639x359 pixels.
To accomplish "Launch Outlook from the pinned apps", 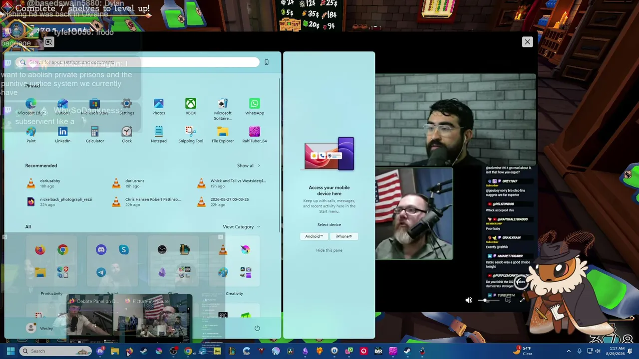I will pos(63,107).
